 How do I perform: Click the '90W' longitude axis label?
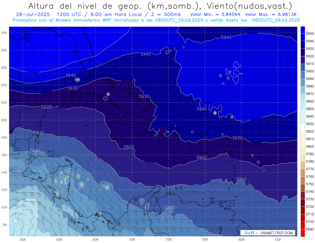[x=23, y=240]
